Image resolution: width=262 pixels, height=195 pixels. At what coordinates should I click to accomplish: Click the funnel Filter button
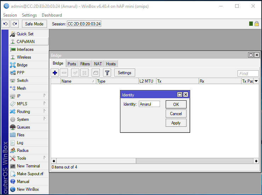pyautogui.click(x=107, y=73)
